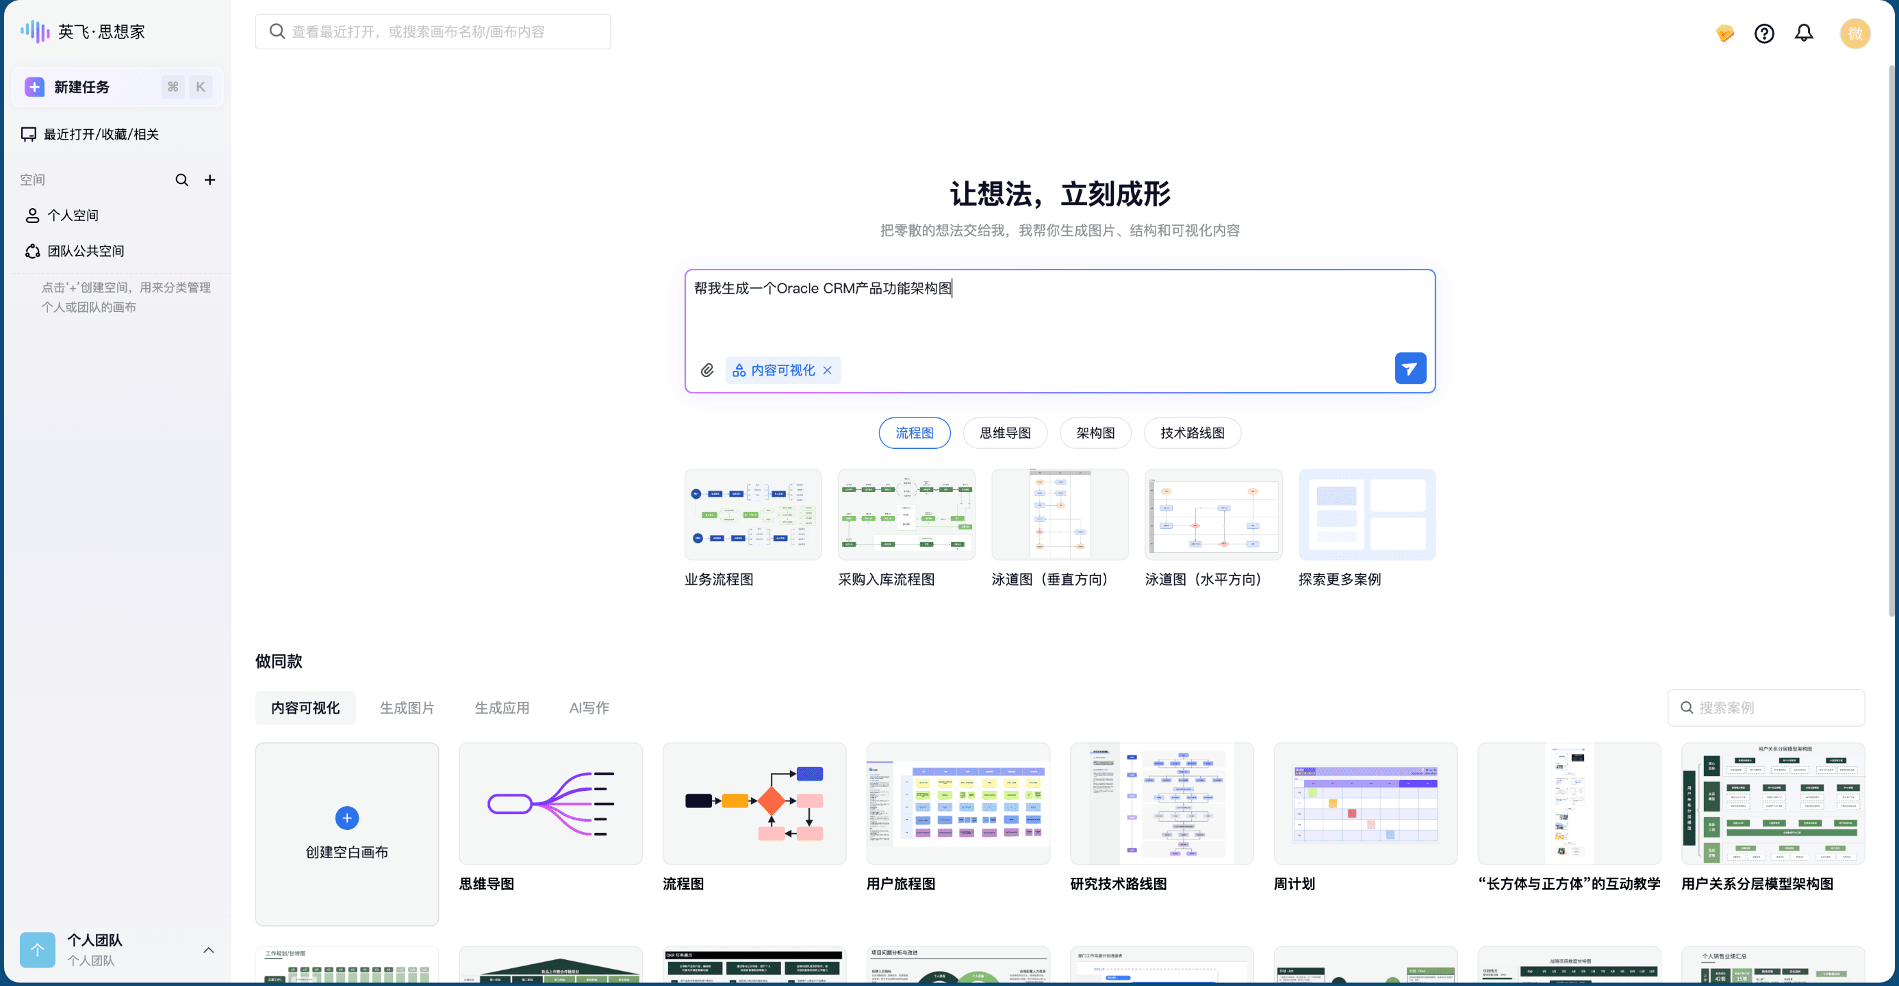This screenshot has width=1899, height=986.
Task: Open the OKR 任务展示 template thumbnail
Action: [x=754, y=965]
